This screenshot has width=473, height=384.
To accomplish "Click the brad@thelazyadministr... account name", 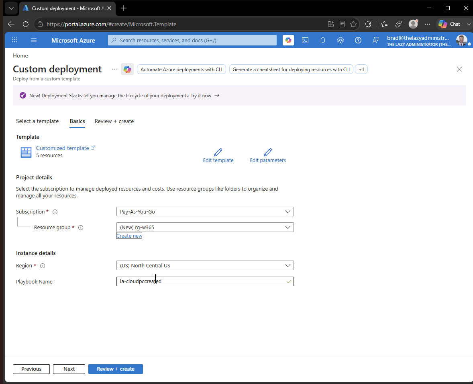I will coord(418,38).
